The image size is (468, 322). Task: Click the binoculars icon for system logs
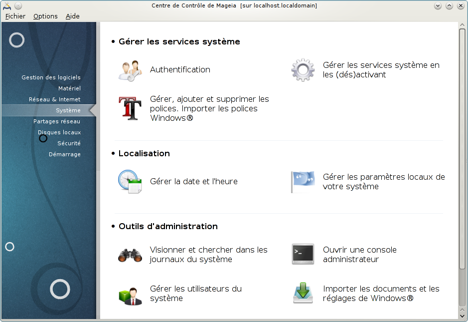(130, 255)
